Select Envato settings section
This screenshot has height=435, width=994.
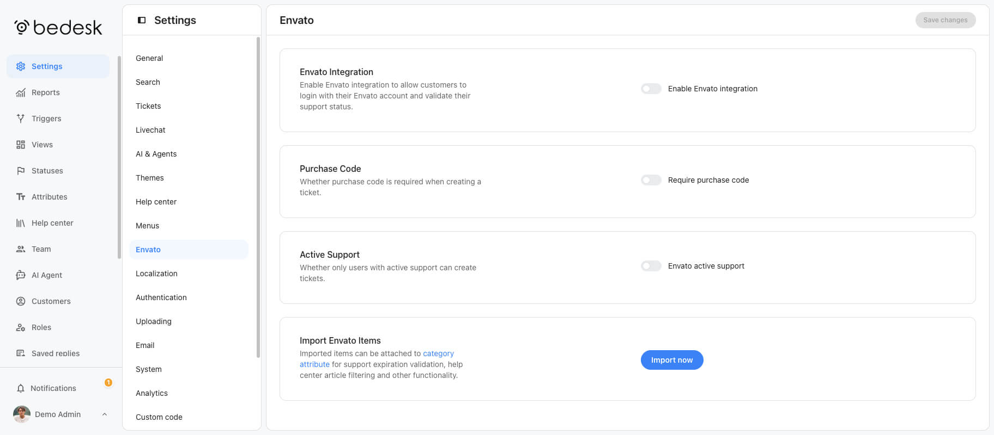[189, 250]
